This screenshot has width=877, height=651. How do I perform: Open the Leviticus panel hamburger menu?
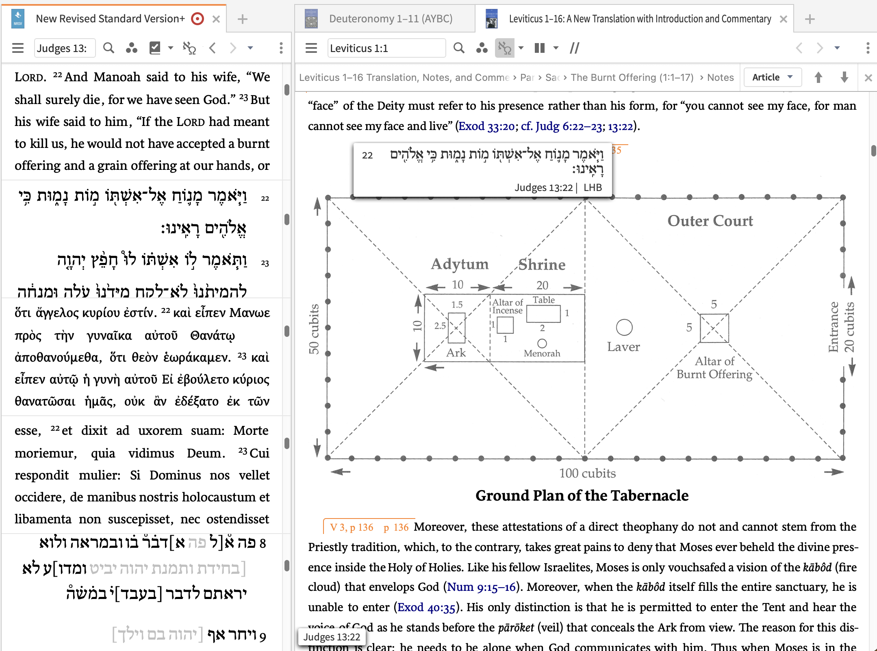[311, 48]
